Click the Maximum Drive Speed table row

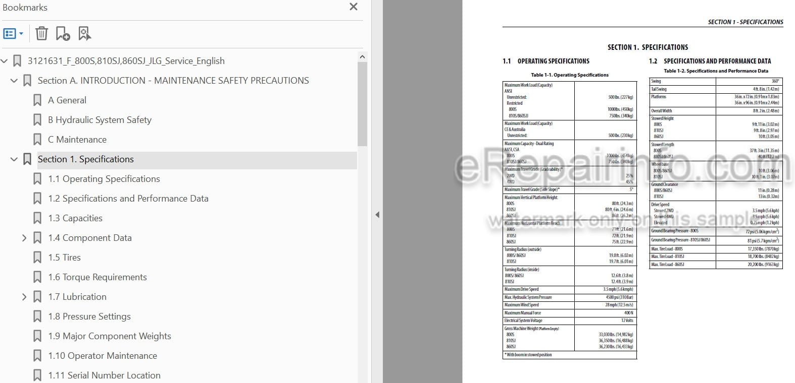click(569, 290)
